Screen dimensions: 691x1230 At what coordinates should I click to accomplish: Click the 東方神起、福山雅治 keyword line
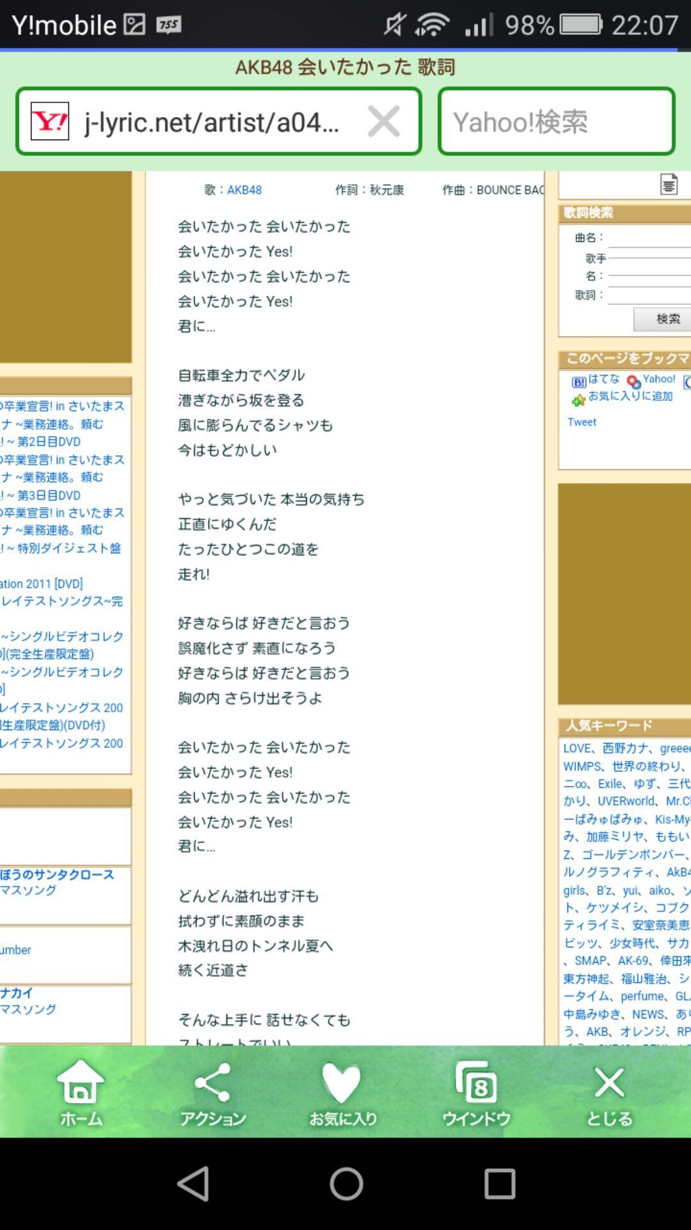pos(627,978)
